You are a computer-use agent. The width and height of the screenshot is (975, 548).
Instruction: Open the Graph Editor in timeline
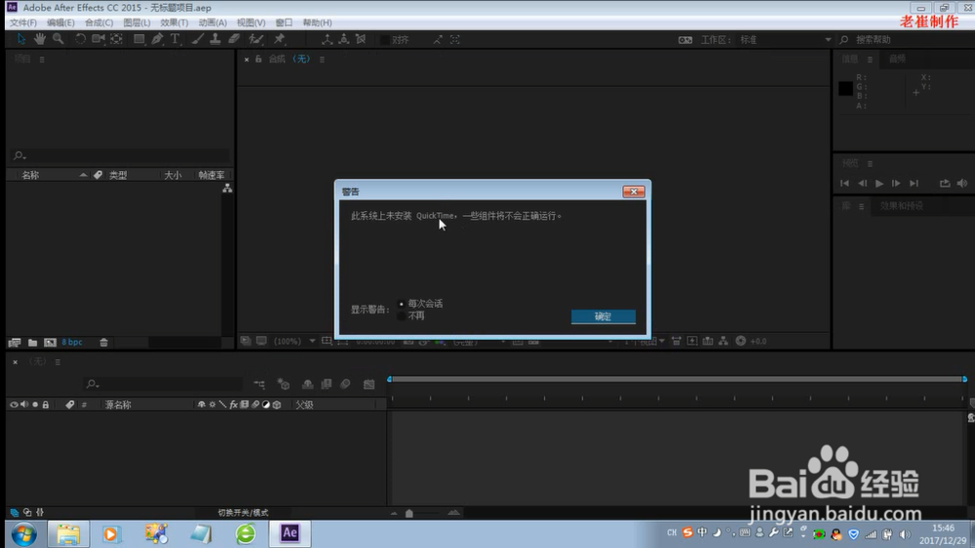pos(369,384)
